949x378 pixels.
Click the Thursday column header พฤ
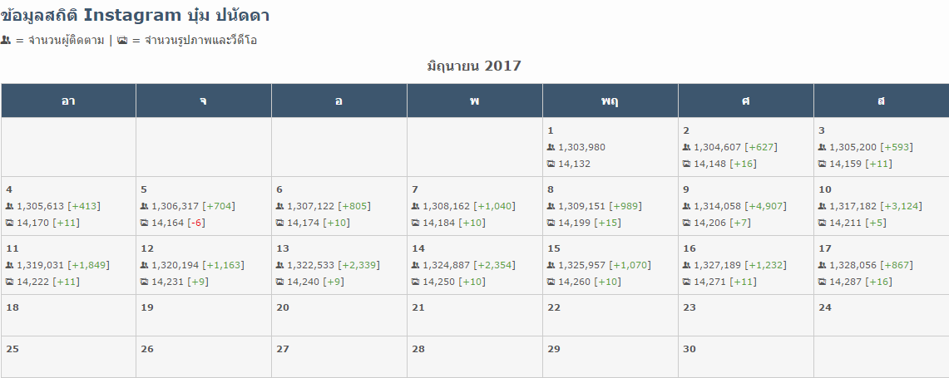pos(610,101)
